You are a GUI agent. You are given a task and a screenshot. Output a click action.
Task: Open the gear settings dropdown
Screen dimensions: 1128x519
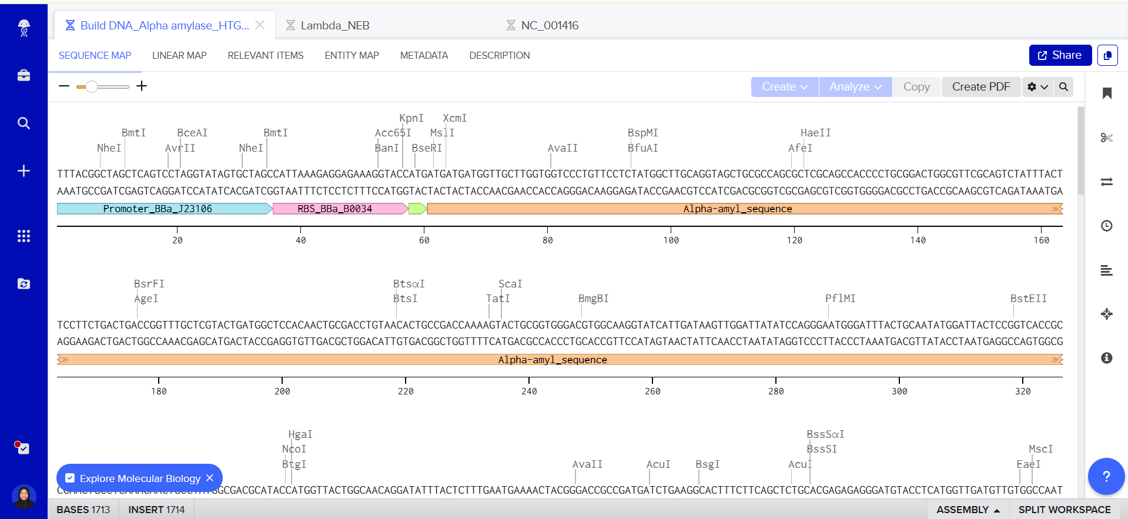[x=1037, y=87]
